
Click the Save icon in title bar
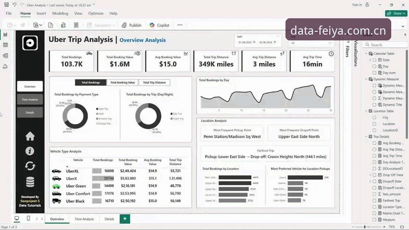(6, 5)
